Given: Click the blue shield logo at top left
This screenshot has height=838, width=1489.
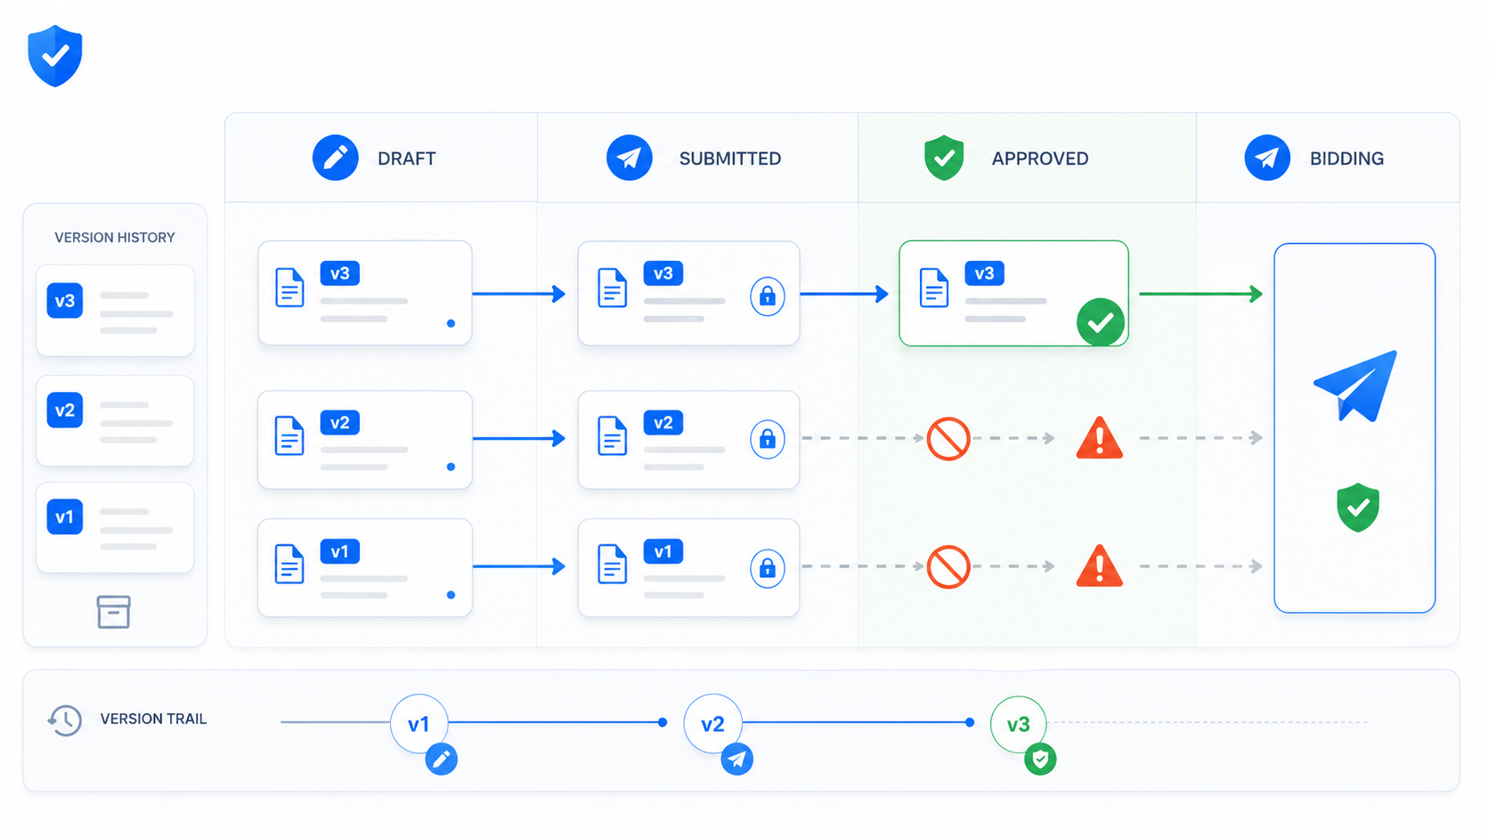Looking at the screenshot, I should [x=55, y=56].
